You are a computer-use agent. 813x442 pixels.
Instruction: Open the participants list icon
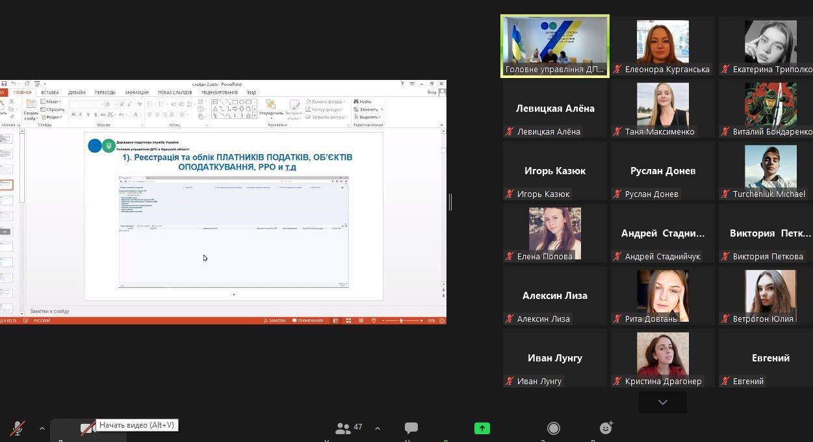pyautogui.click(x=342, y=428)
